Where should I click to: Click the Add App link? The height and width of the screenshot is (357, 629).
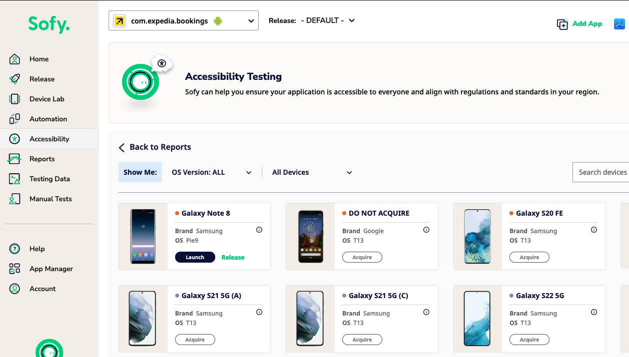(x=587, y=23)
